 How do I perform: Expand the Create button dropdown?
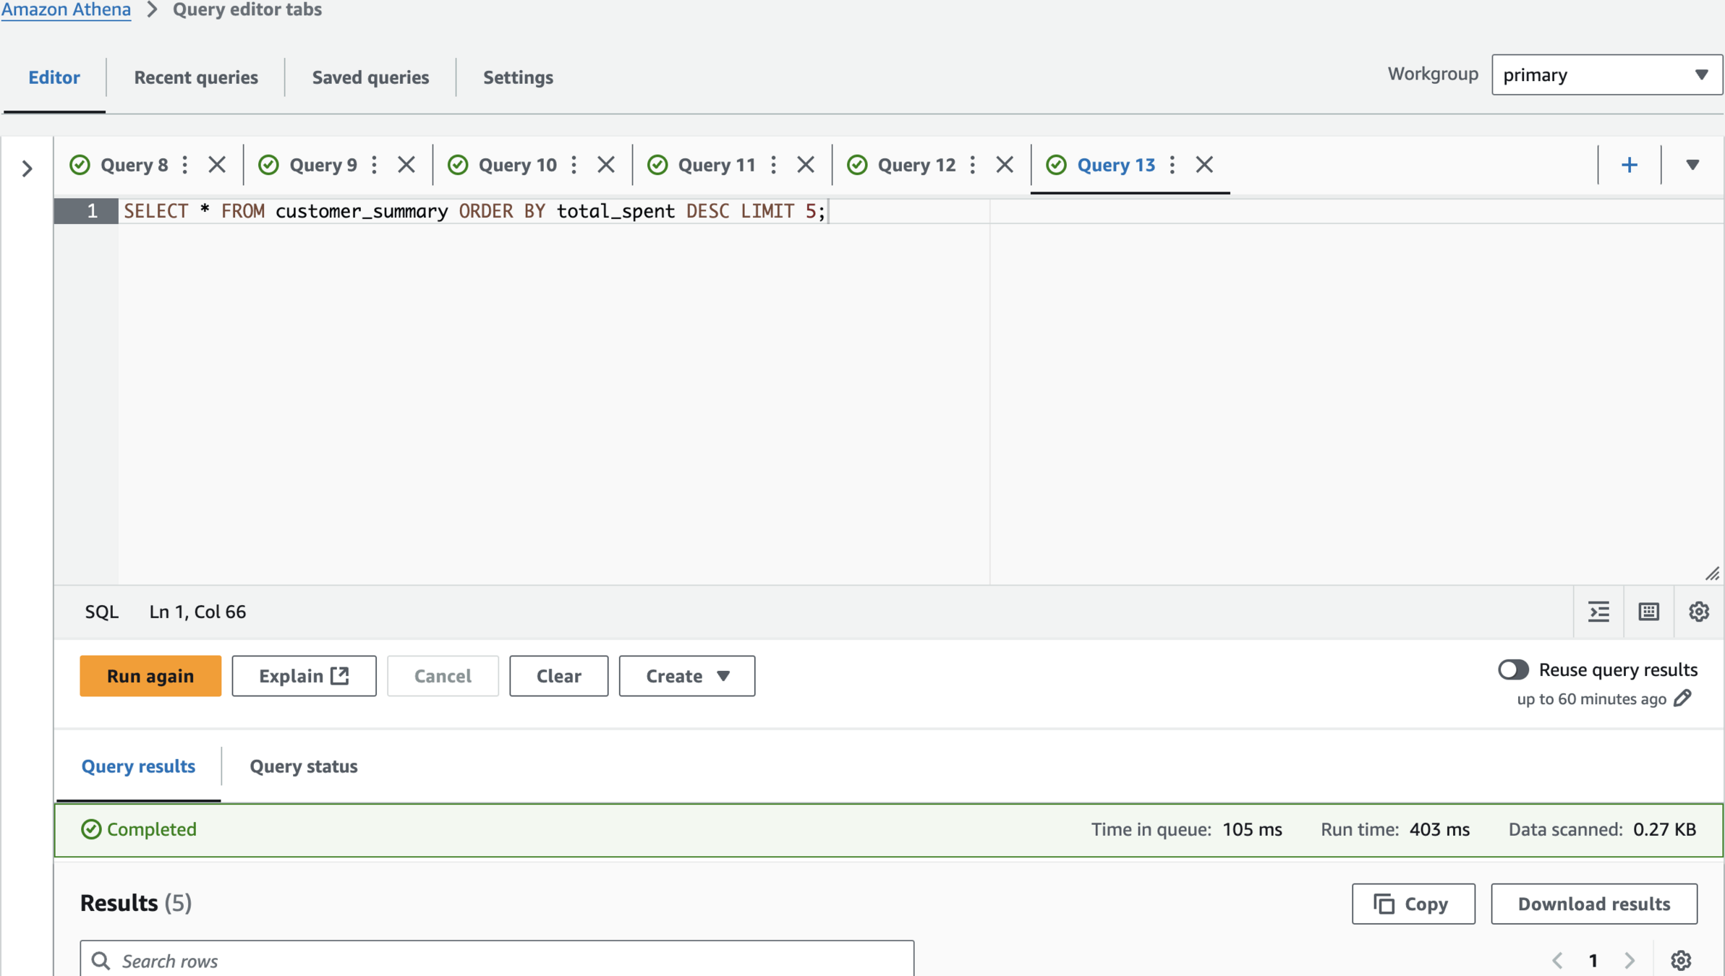[686, 676]
